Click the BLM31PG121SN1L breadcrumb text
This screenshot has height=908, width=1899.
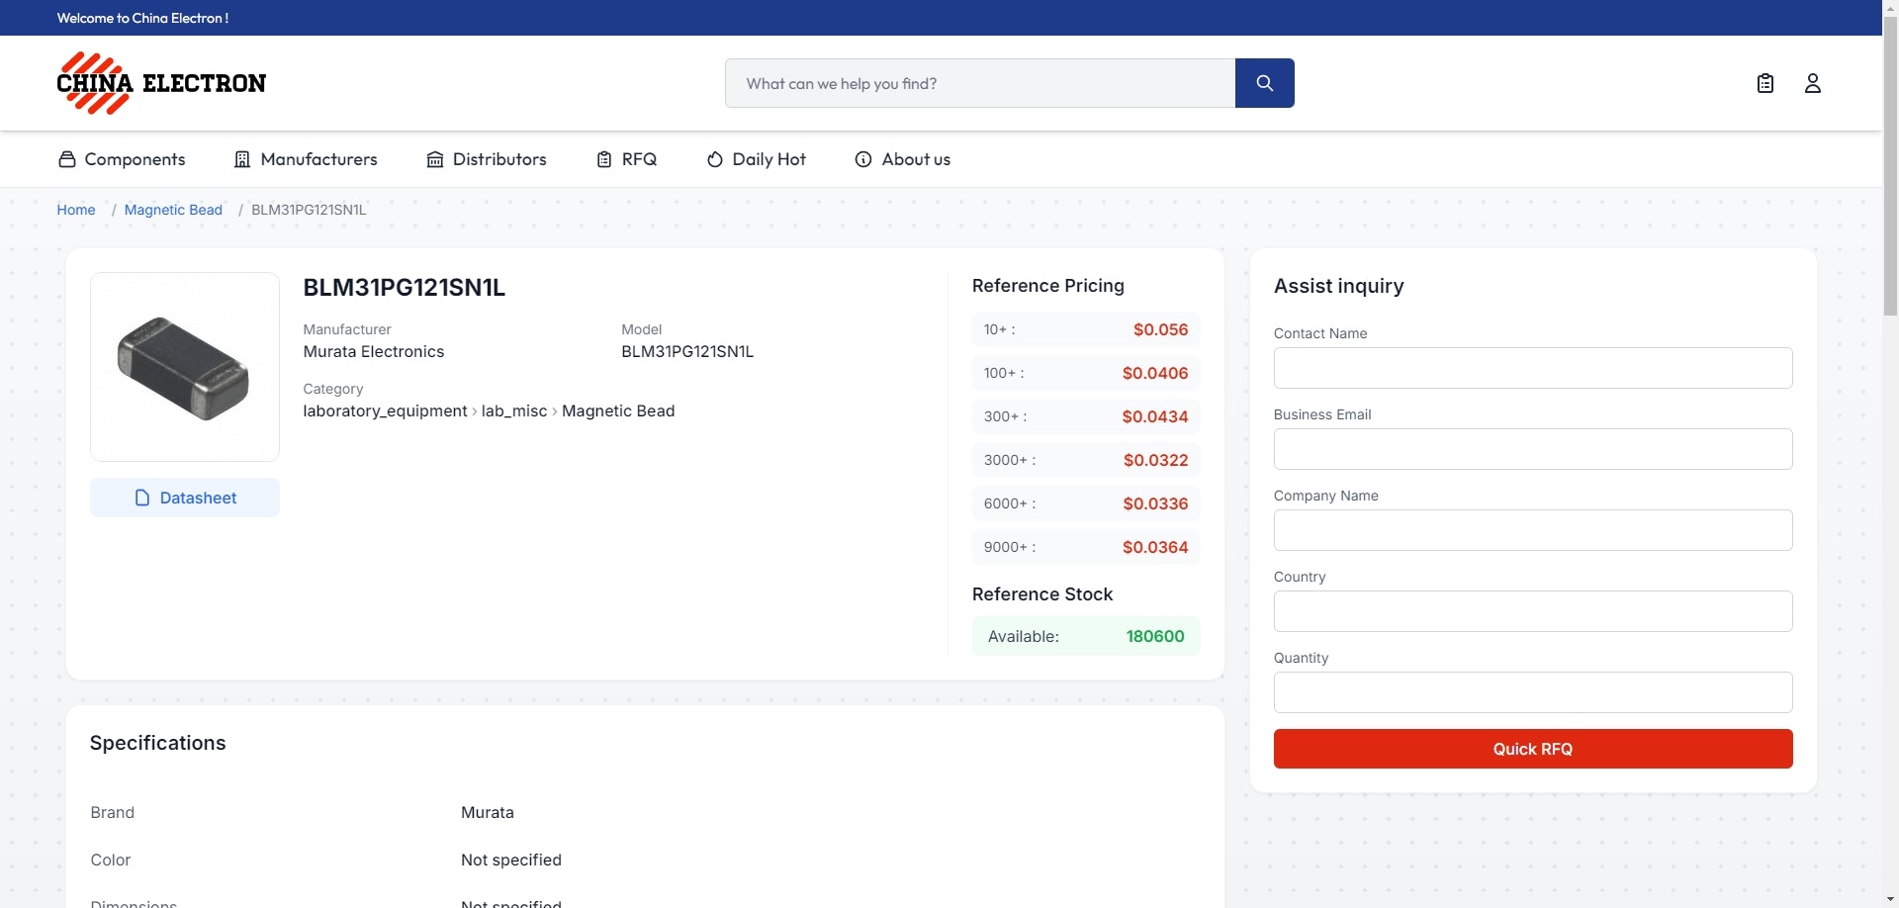(x=309, y=210)
